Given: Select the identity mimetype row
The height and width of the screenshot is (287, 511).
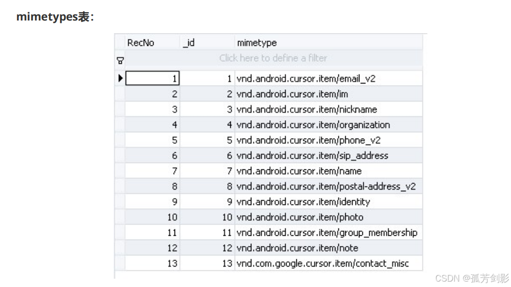Looking at the screenshot, I should tap(303, 202).
